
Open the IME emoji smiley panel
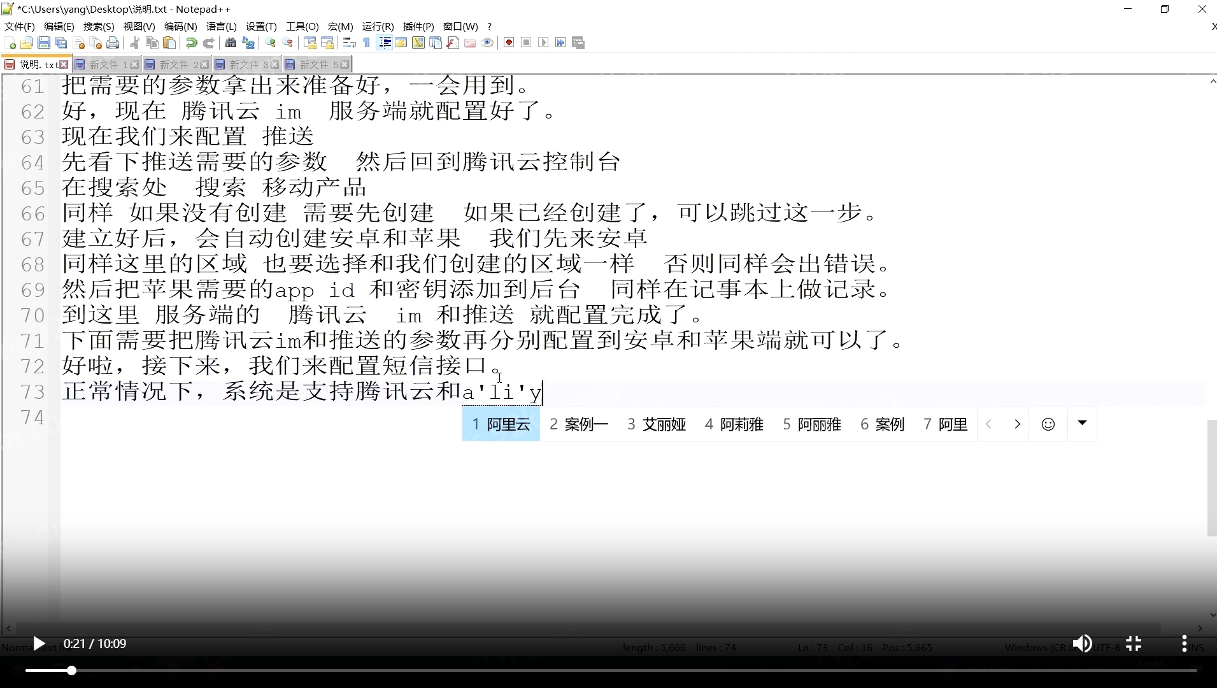tap(1048, 424)
